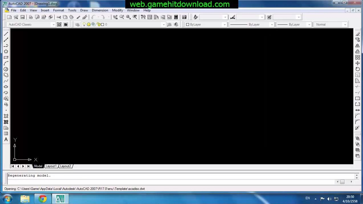Expand the layer list dropdown
363x204 pixels.
pos(164,24)
